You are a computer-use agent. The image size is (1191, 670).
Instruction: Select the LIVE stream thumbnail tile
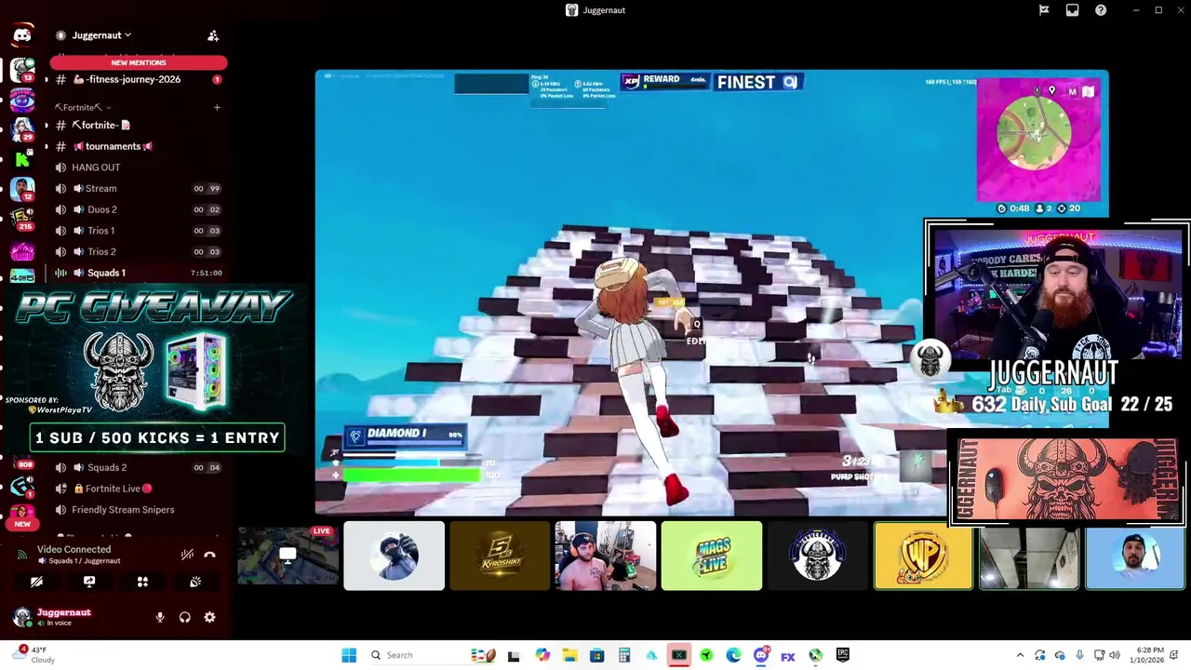coord(288,556)
